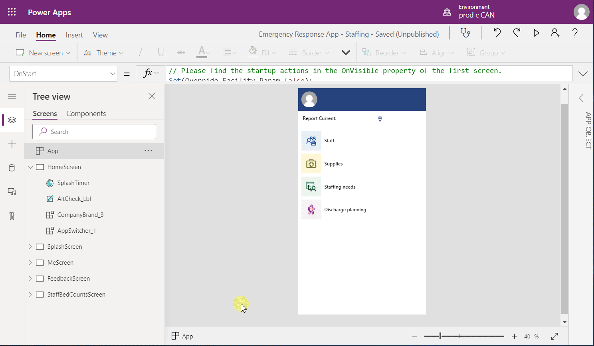Open the Insert plus icon in sidebar
Viewport: 594px width, 346px height.
(12, 144)
